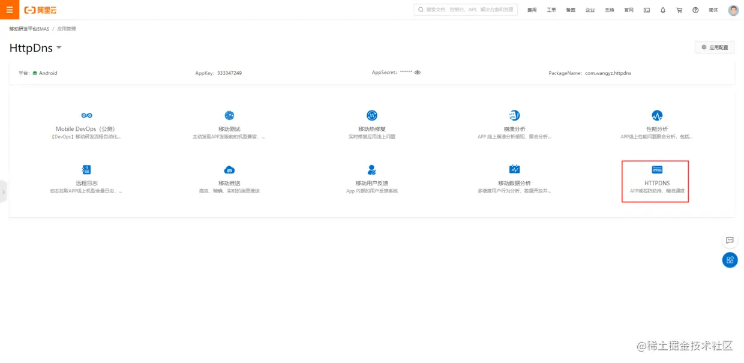The height and width of the screenshot is (363, 744).
Task: Click the 移动推送 title text
Action: pos(229,183)
